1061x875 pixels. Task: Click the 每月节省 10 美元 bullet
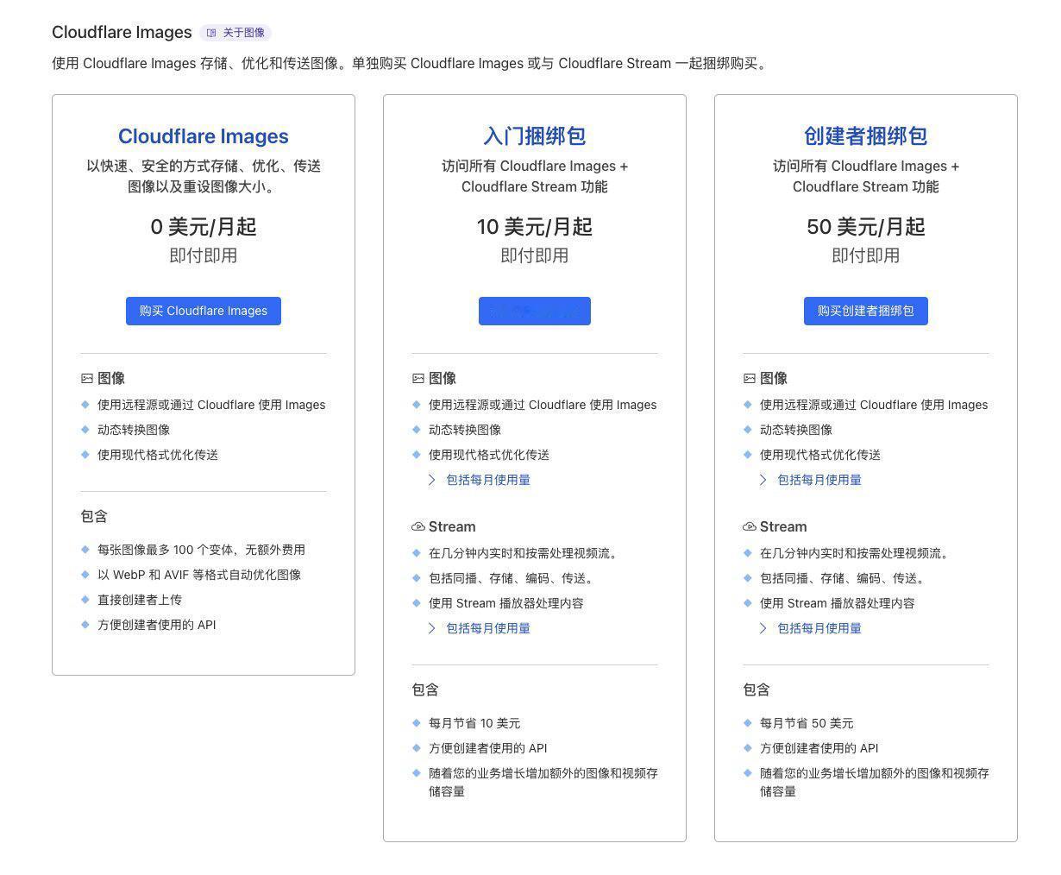[x=474, y=723]
